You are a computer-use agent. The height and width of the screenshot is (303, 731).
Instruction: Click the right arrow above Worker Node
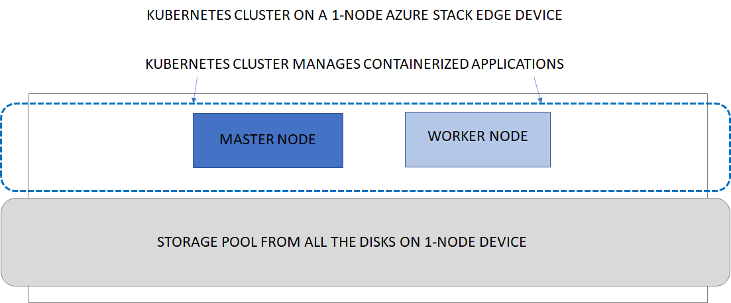click(x=538, y=89)
